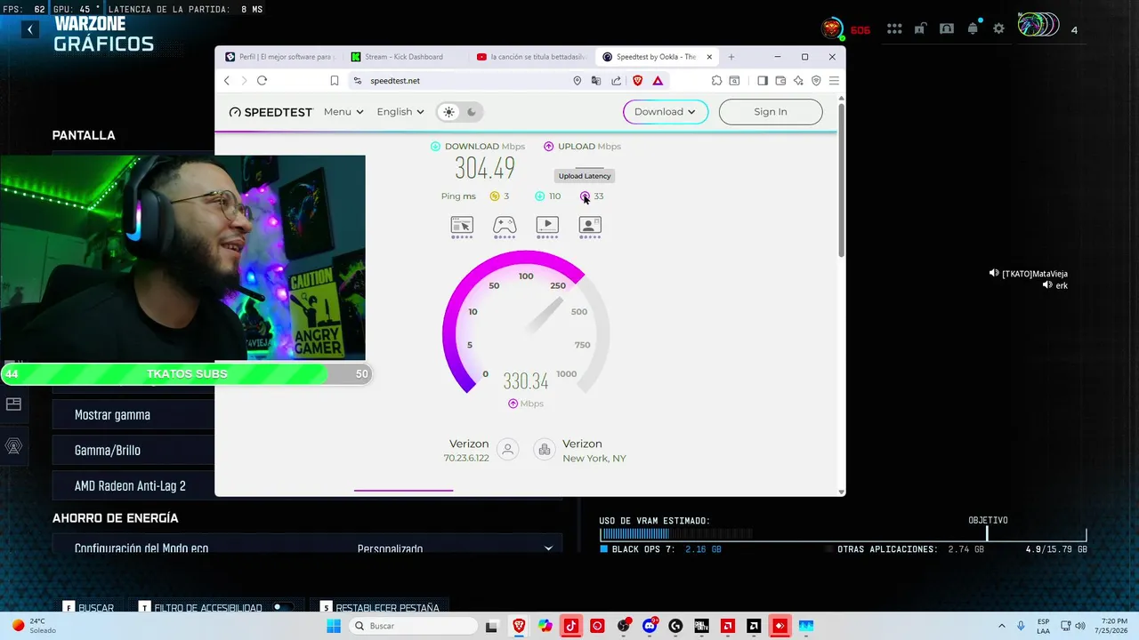Open Warzone settings gear icon
The image size is (1139, 640).
pos(998,28)
